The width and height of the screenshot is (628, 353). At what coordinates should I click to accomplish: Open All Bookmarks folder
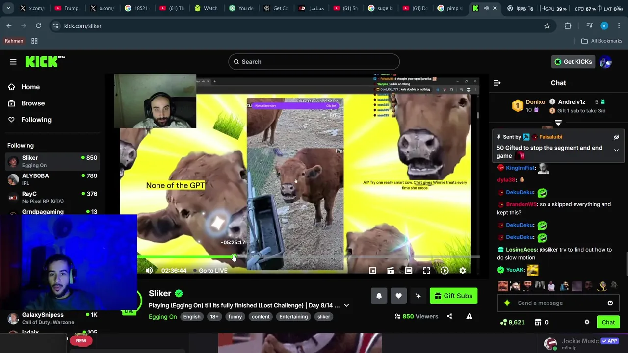(x=602, y=41)
